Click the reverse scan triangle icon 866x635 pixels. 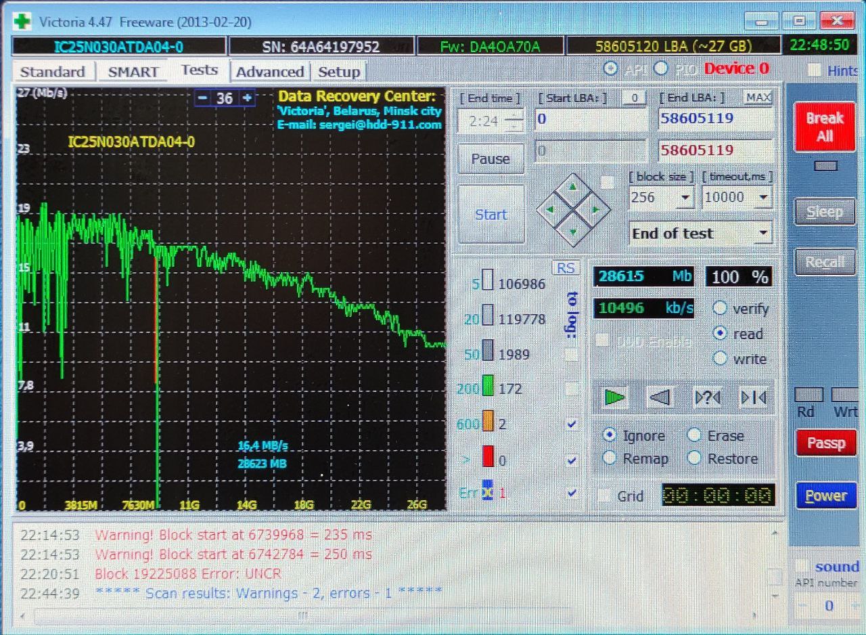tap(659, 397)
